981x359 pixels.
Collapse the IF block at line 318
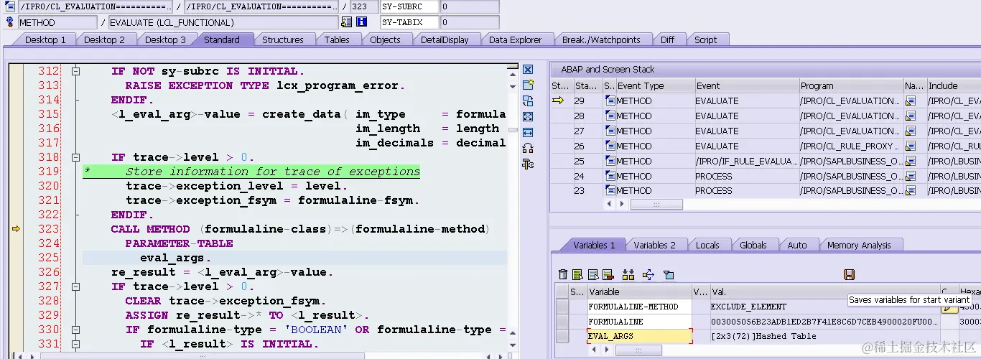pyautogui.click(x=75, y=157)
